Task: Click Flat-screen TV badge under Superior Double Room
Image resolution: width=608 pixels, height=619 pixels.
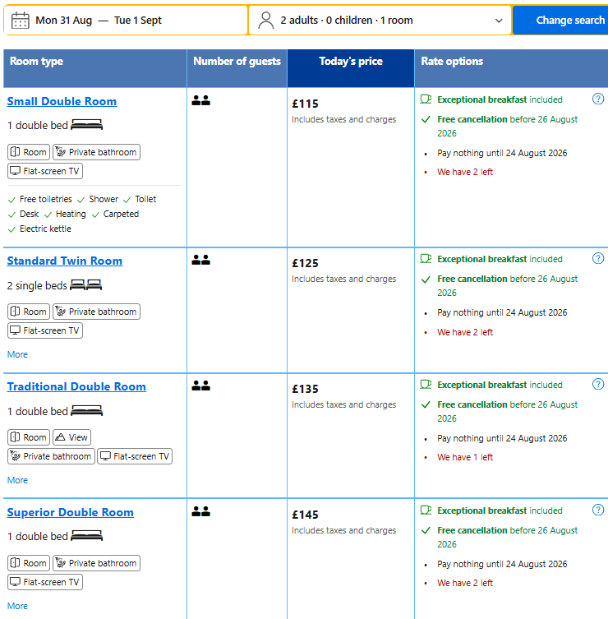Action: 45,582
